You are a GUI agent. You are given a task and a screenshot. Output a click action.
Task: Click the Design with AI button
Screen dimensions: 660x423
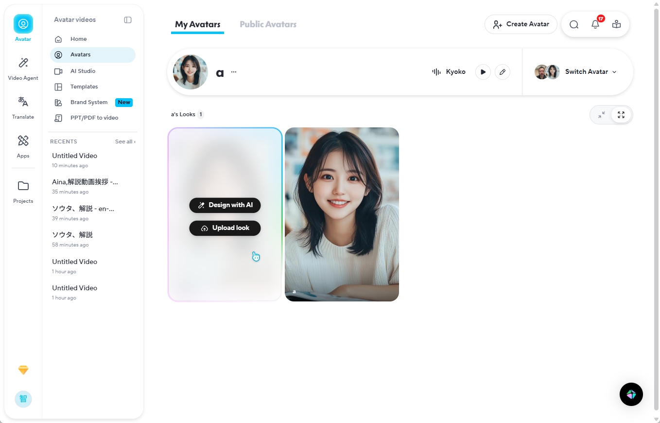(225, 205)
